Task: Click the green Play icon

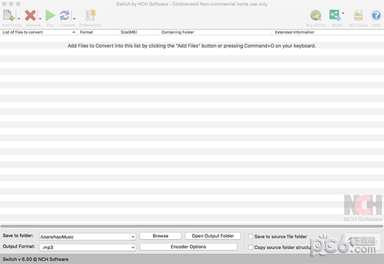Action: tap(50, 15)
